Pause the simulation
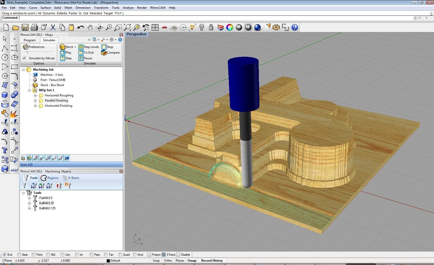This screenshot has width=434, height=265. pyautogui.click(x=85, y=58)
